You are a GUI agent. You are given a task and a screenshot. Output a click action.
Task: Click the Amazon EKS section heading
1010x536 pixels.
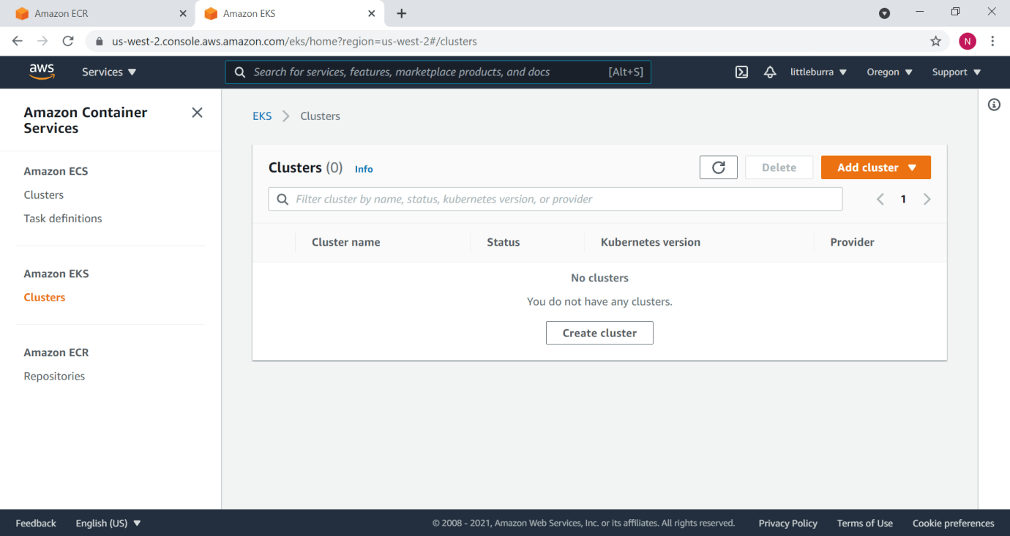56,273
